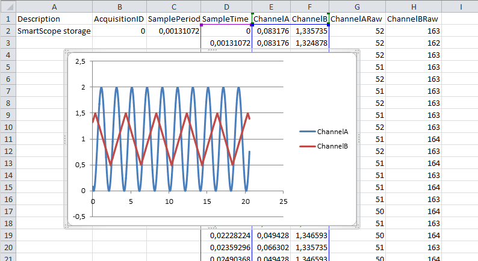Select column C header
The width and height of the screenshot is (478, 261).
pos(174,7)
